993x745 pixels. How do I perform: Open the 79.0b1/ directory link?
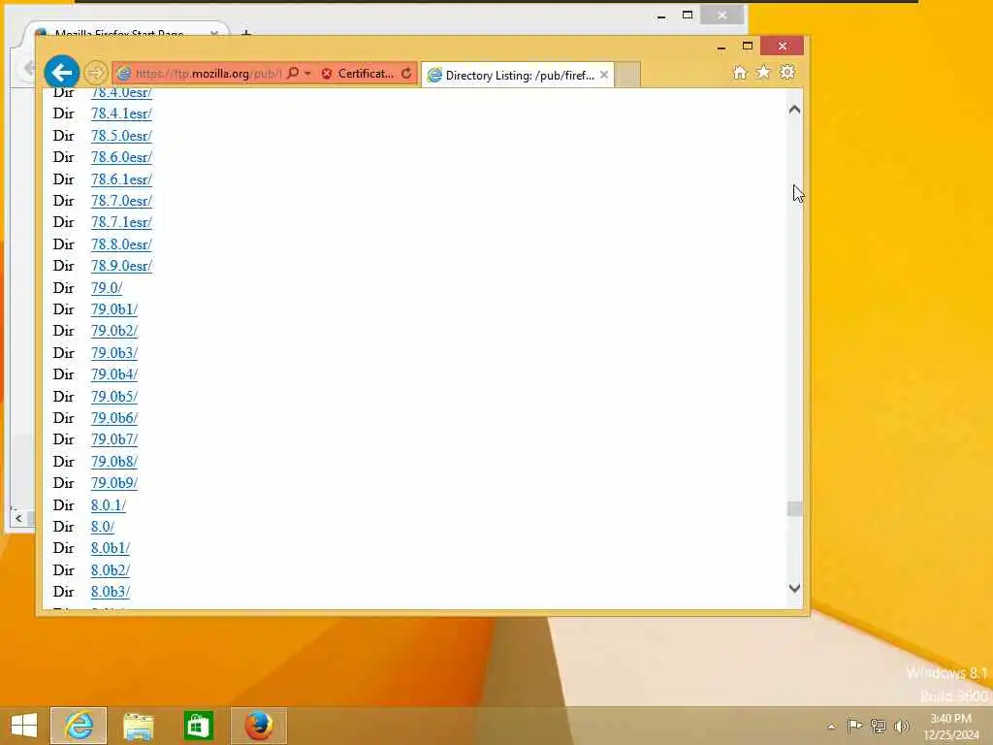point(114,309)
